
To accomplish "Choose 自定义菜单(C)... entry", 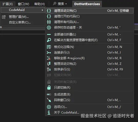I will tap(23, 22).
